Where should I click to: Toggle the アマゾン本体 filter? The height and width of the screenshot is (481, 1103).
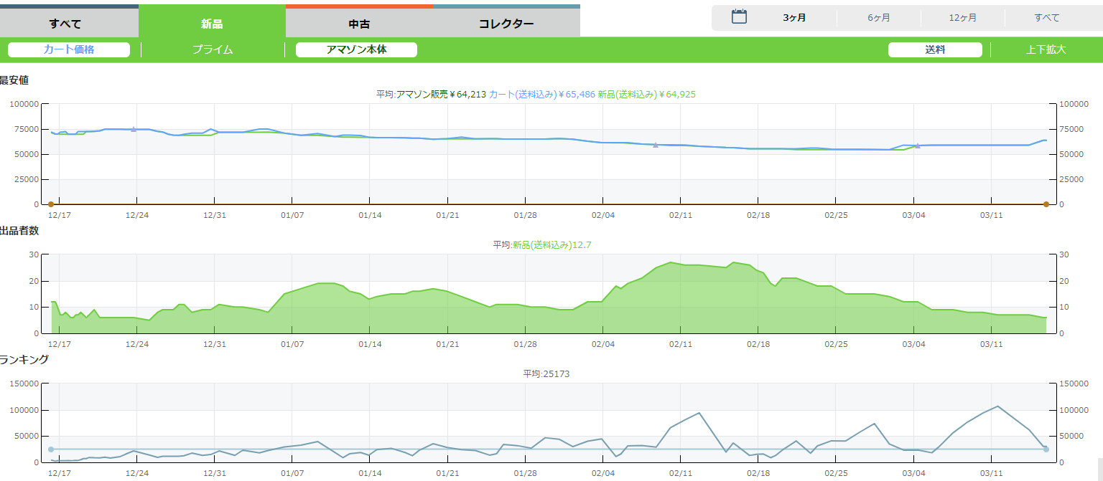click(x=356, y=49)
